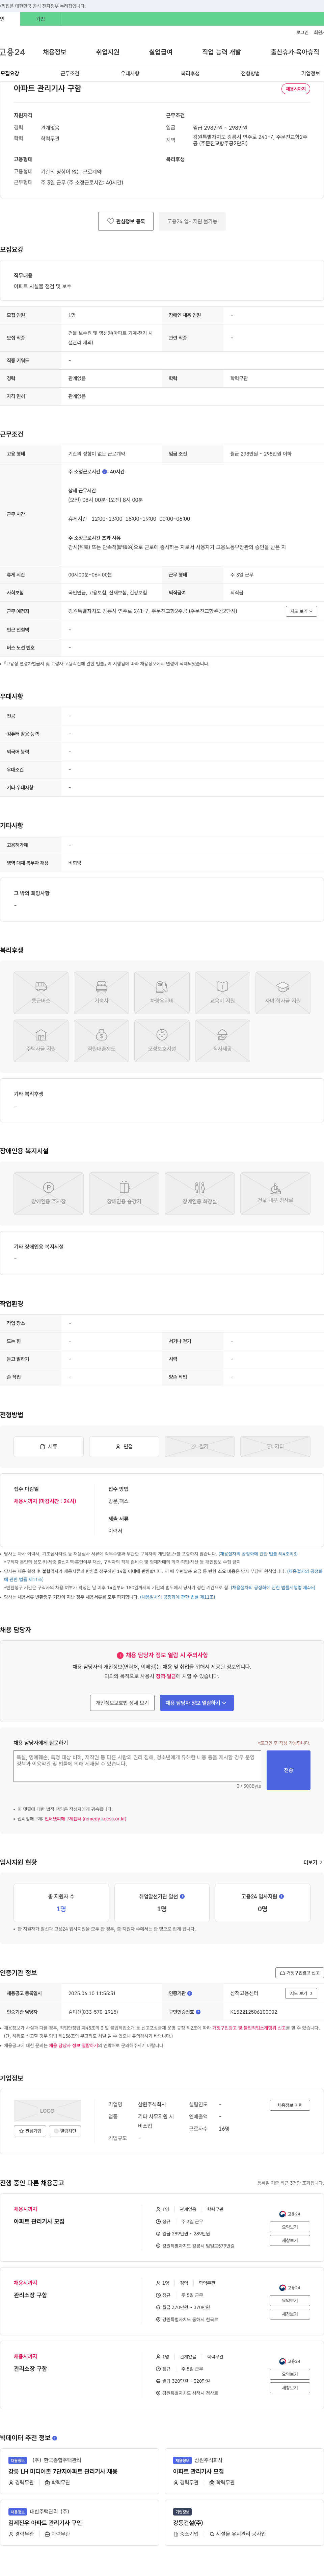Click 요약보기 for 아파트 관리기사 모집
This screenshot has width=324, height=2576.
(x=290, y=2227)
